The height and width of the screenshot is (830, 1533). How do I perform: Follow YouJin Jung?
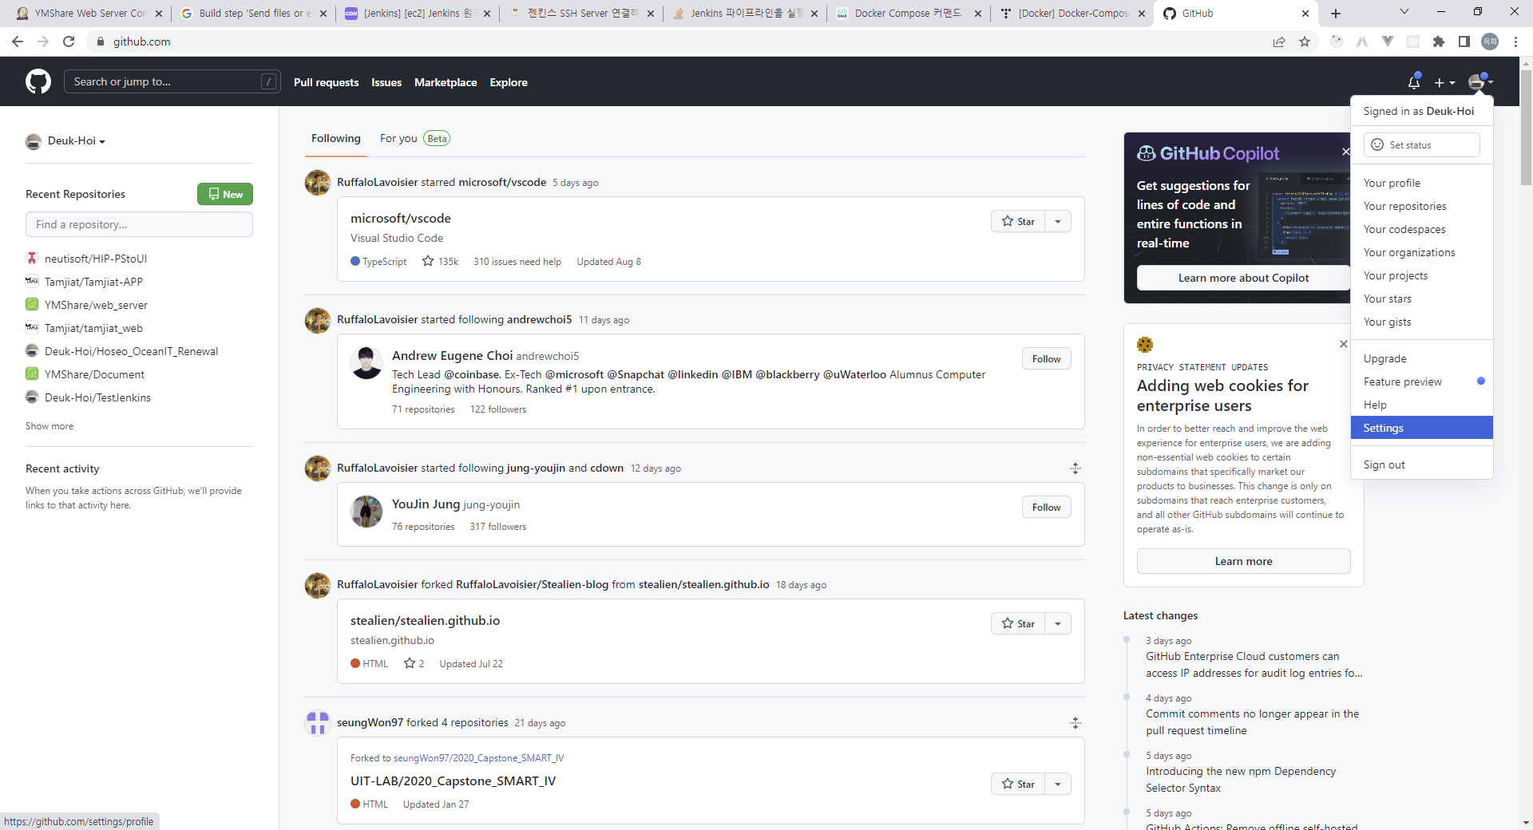pos(1046,508)
